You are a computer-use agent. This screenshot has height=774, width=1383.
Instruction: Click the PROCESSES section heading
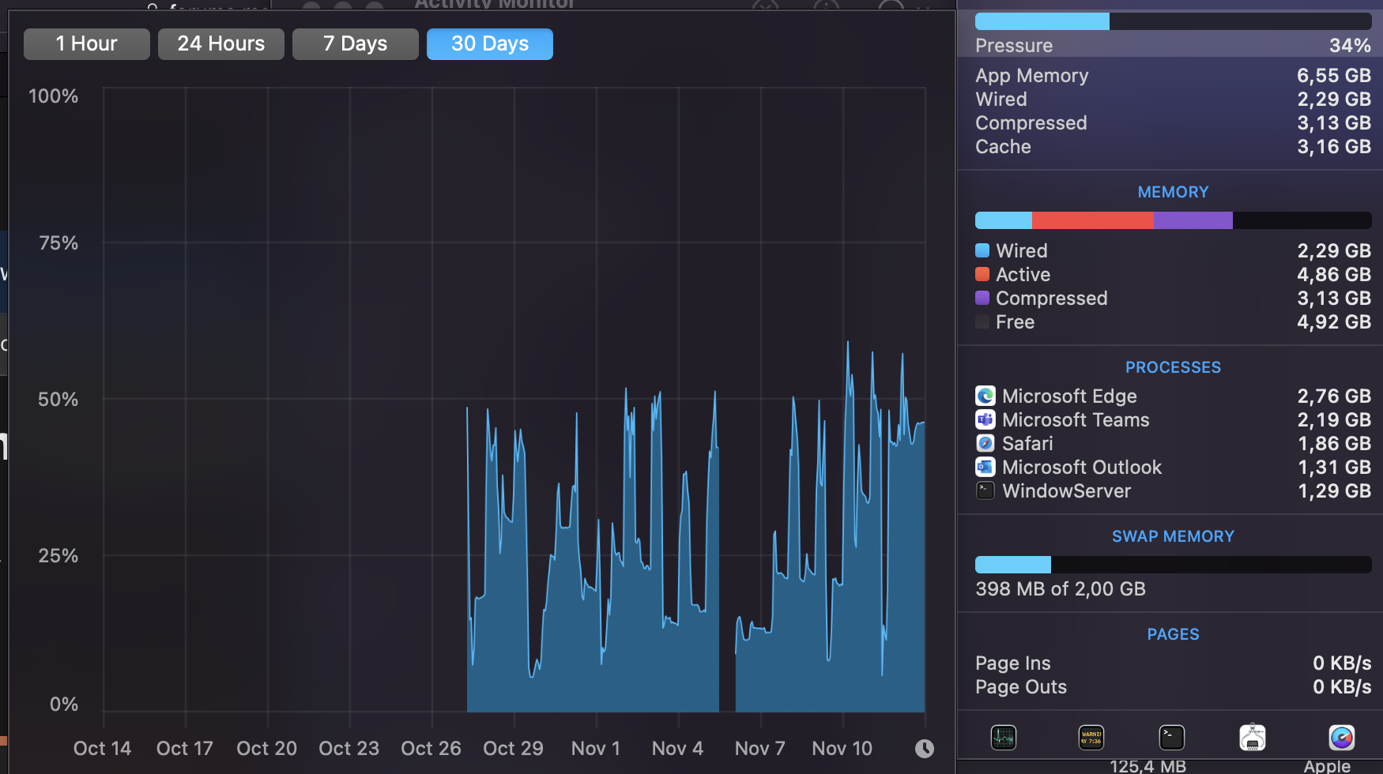pos(1174,367)
